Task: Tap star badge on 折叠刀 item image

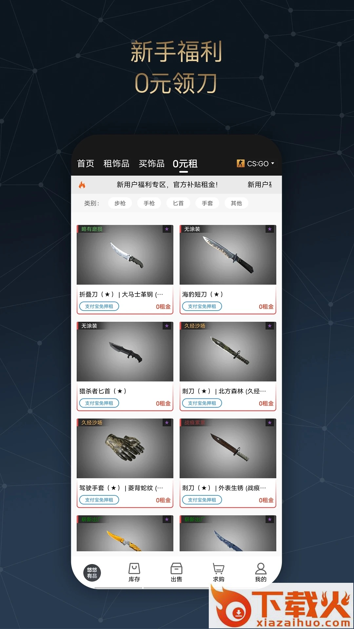Action: click(x=167, y=229)
